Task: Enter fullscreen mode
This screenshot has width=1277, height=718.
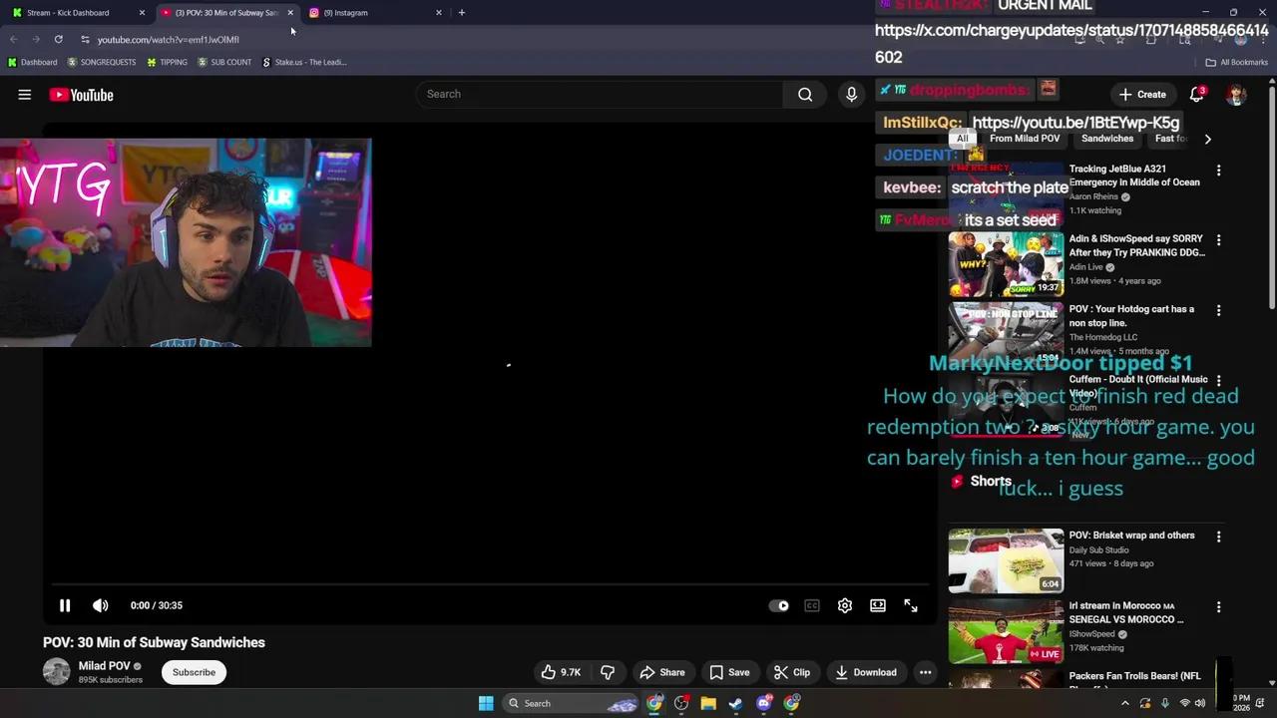Action: pyautogui.click(x=911, y=605)
